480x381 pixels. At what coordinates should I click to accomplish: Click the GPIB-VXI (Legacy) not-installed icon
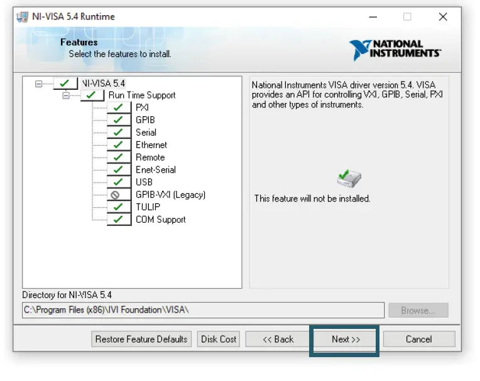coord(119,195)
